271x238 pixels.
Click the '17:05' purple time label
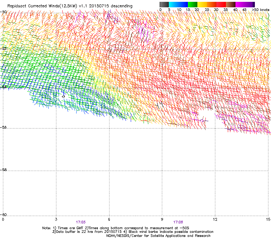tap(81, 222)
